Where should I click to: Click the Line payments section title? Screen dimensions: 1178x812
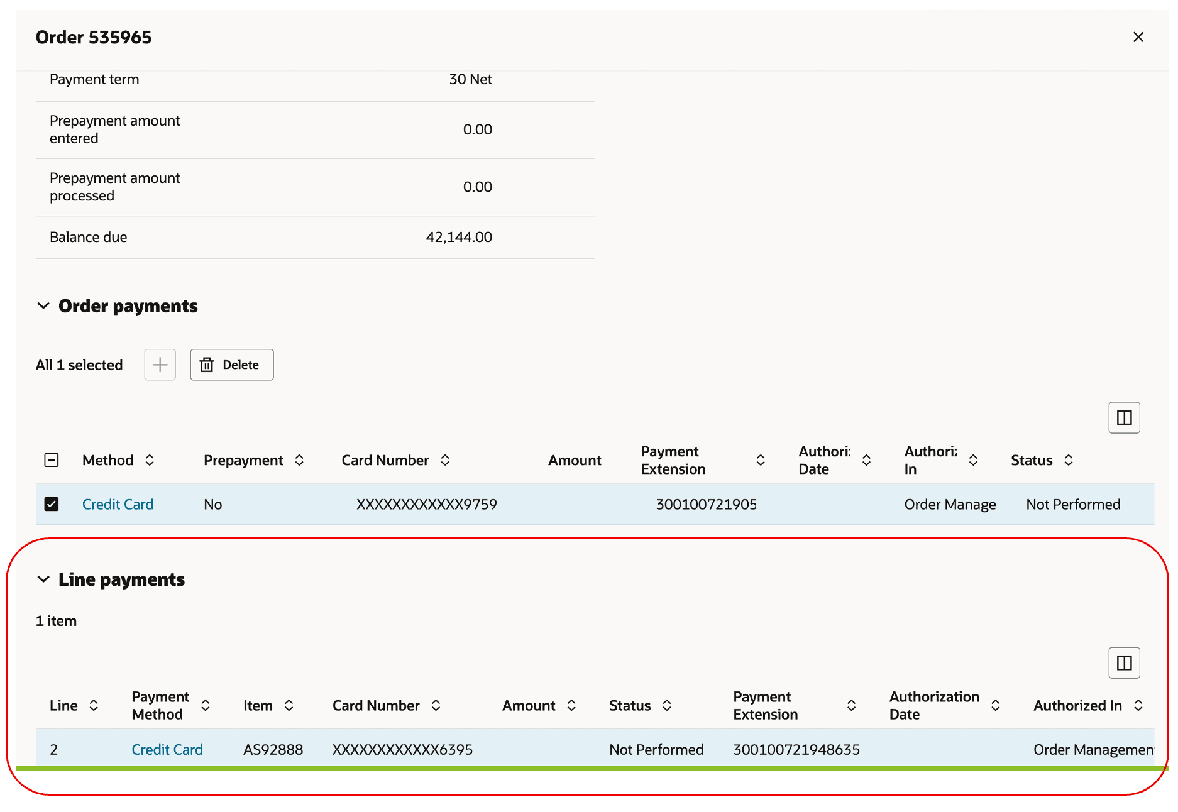click(x=121, y=579)
